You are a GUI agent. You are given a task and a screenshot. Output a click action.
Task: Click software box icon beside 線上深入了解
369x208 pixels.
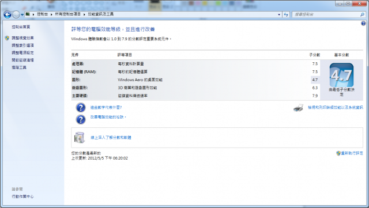coord(80,137)
